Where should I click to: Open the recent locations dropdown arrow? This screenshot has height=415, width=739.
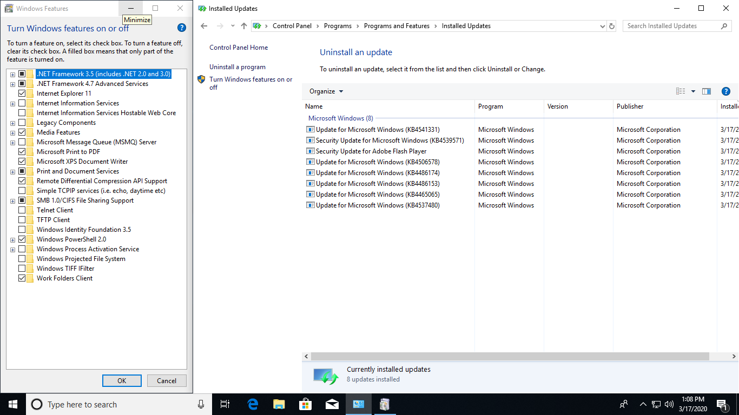pyautogui.click(x=233, y=26)
